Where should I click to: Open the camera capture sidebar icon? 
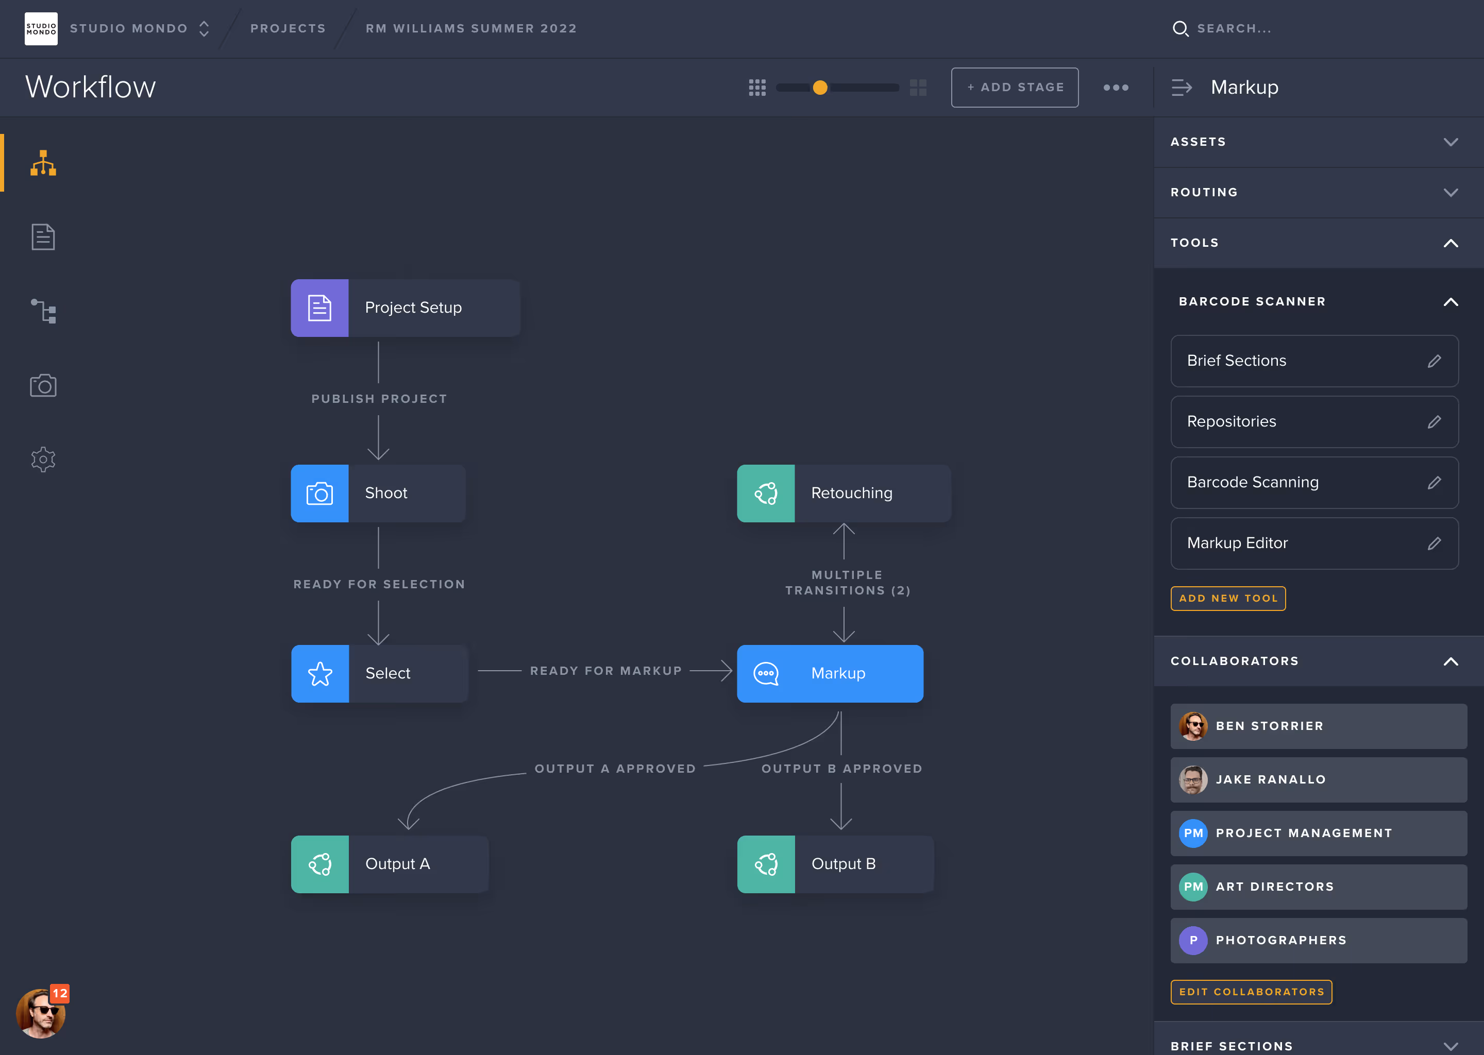(x=43, y=386)
